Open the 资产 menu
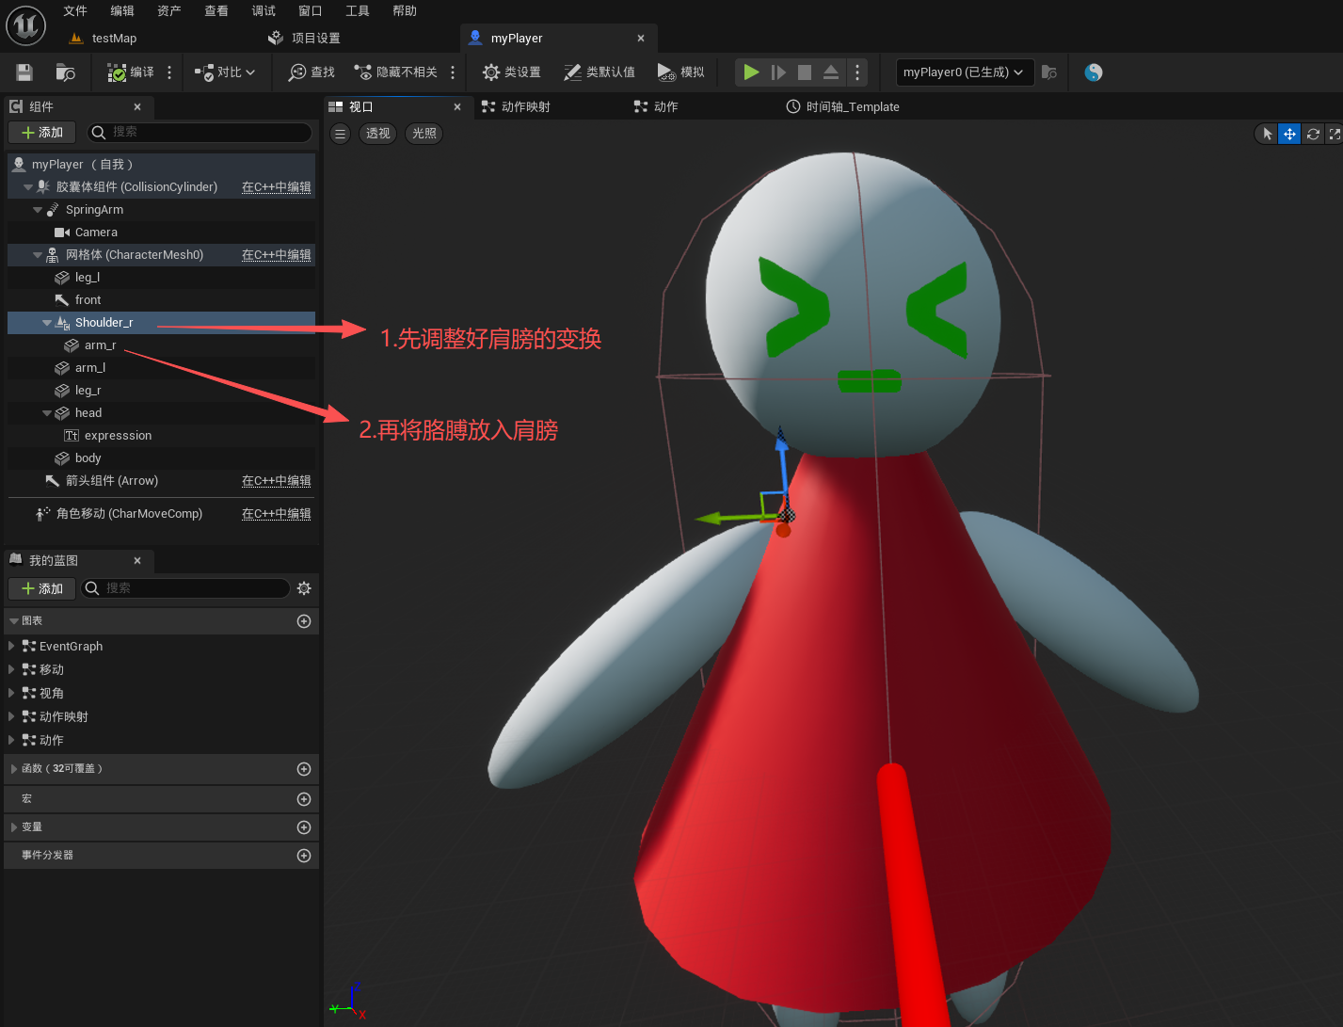 point(169,11)
